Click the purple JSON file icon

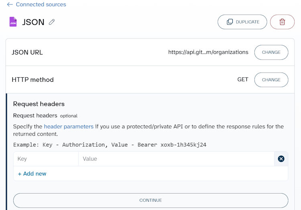(x=13, y=22)
